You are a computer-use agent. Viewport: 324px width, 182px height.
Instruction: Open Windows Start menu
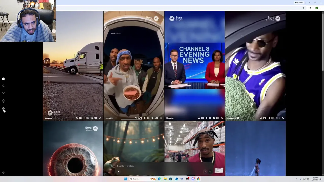tap(126, 179)
